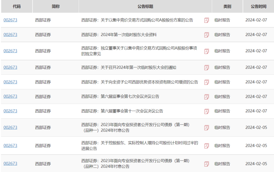274x172 pixels.
Task: Click the 类别 column header
Action: [227, 7]
